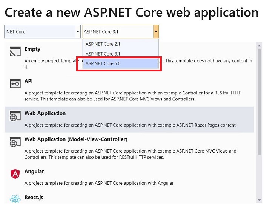Click the Empty template icon
This screenshot has width=264, height=204.
click(x=15, y=51)
